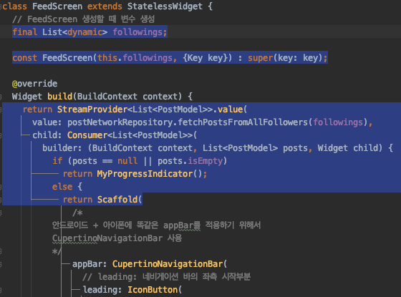Click the "IconButton" widget name
The width and height of the screenshot is (401, 297).
tap(153, 290)
